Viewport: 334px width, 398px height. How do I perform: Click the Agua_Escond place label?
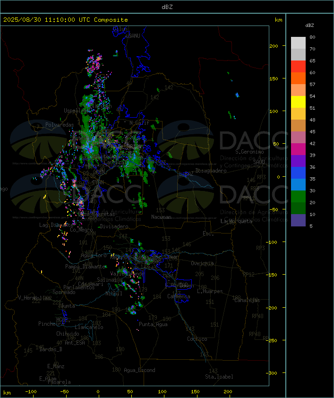click(139, 370)
